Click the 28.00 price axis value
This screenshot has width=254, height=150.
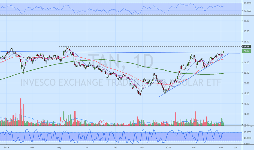[246, 42]
